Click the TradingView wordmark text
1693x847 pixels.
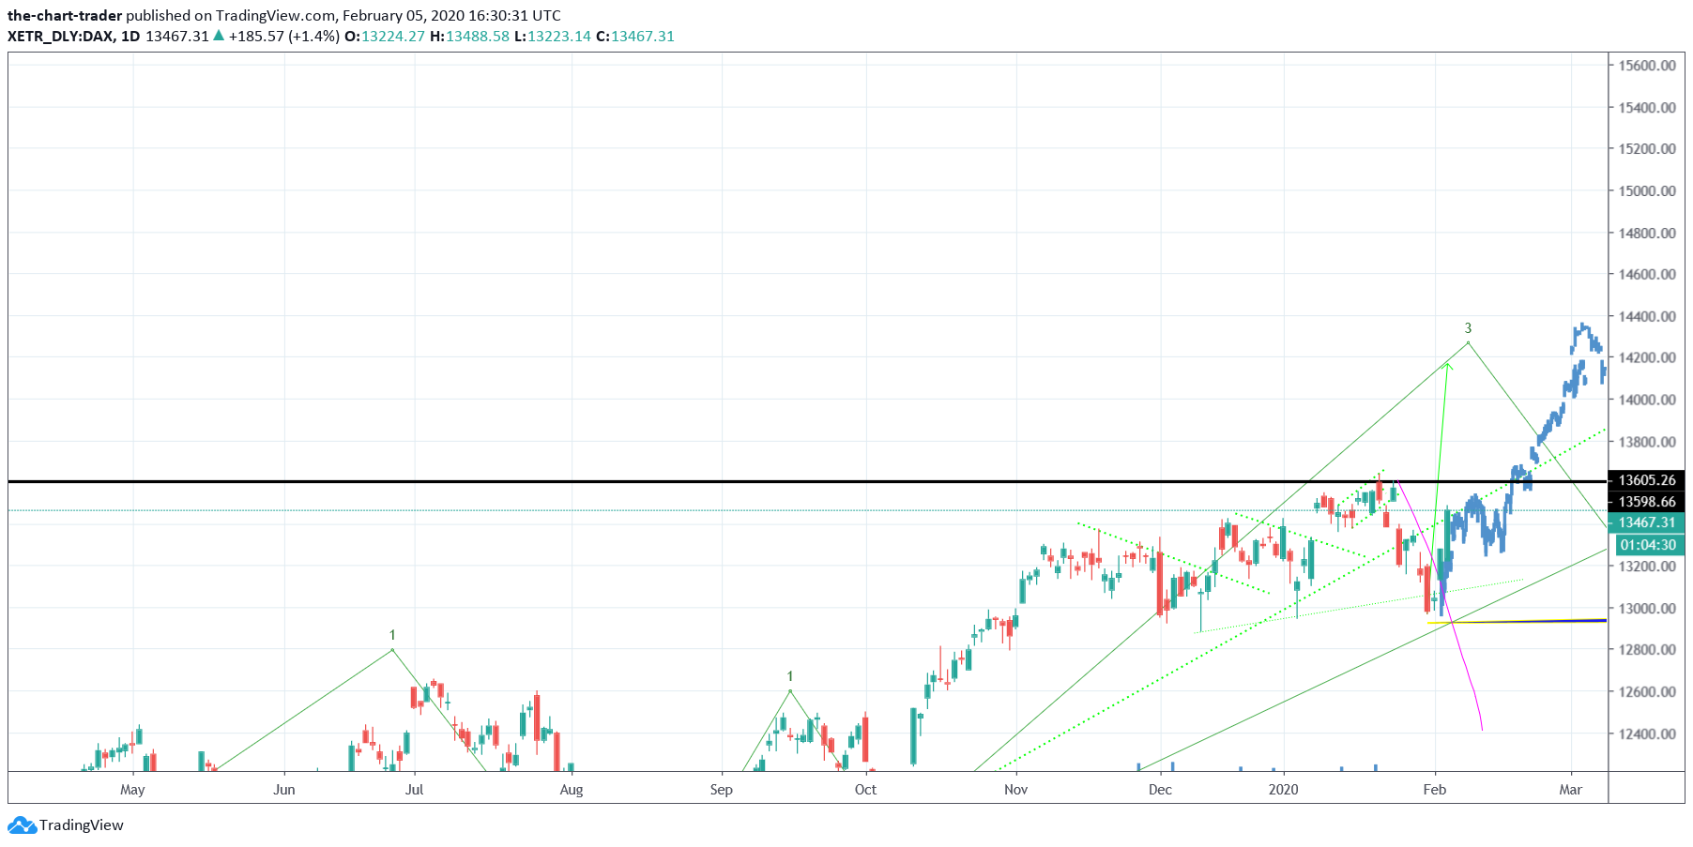point(82,825)
